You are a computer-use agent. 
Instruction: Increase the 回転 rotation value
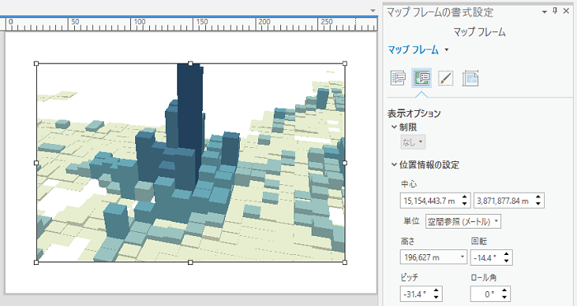coord(507,254)
